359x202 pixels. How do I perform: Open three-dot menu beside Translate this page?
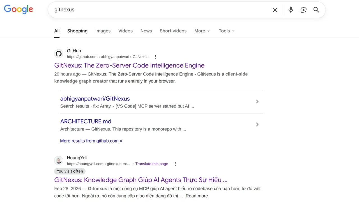pyautogui.click(x=175, y=164)
